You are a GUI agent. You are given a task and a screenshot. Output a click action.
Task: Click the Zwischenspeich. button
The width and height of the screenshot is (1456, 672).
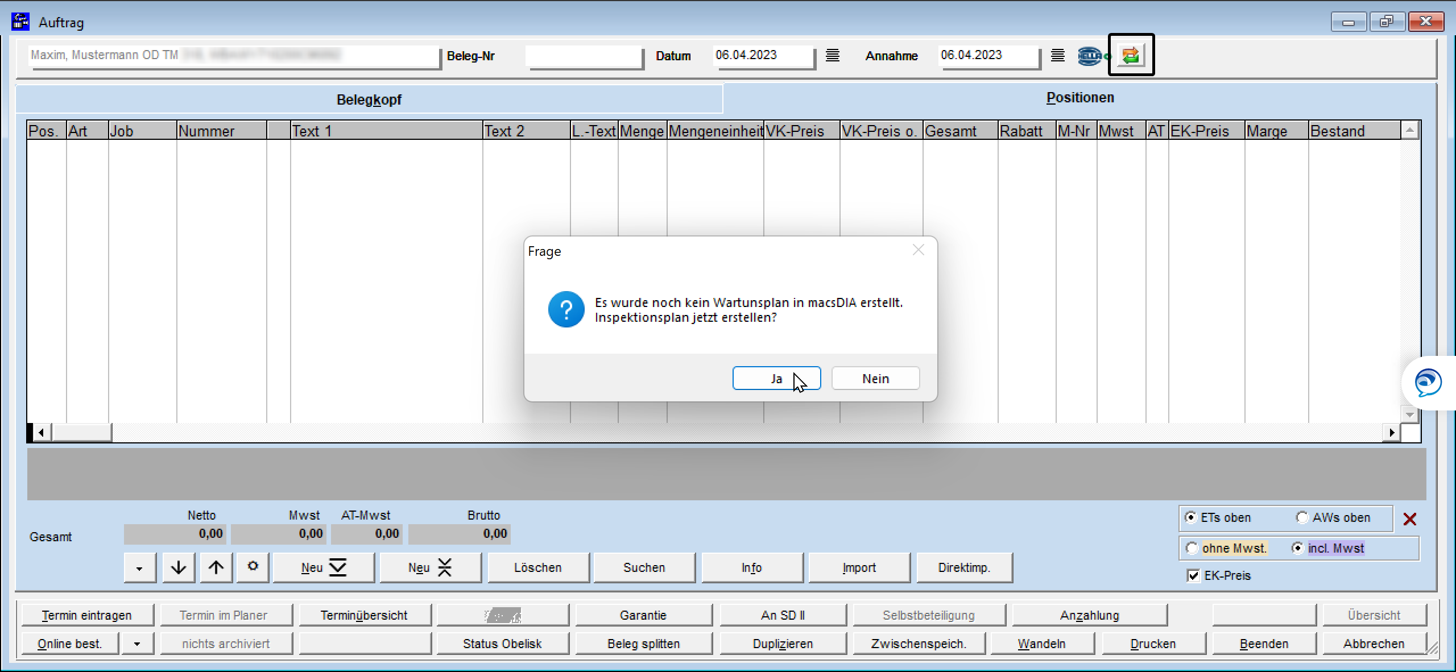919,644
